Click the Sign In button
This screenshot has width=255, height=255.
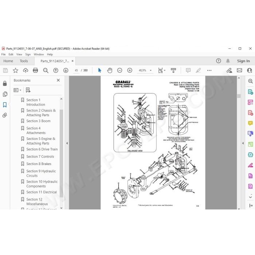click(x=243, y=61)
